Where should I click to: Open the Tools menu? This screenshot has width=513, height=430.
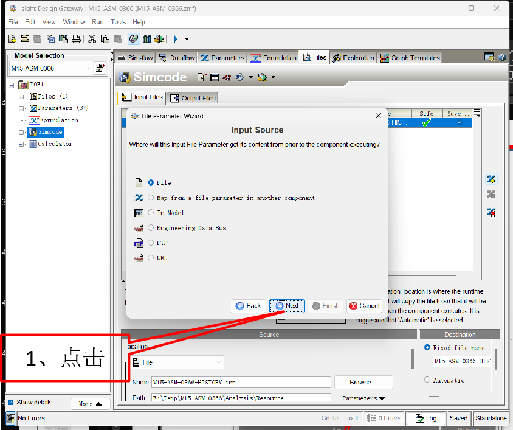pyautogui.click(x=118, y=22)
